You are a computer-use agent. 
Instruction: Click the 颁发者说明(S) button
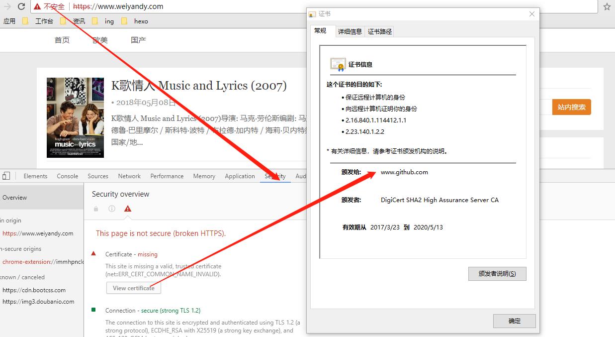coord(497,274)
